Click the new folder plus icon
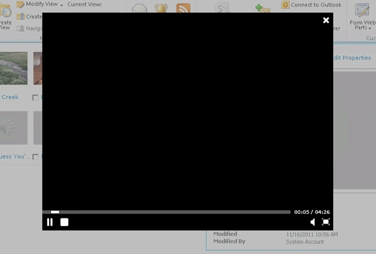The image size is (376, 254). 262,8
